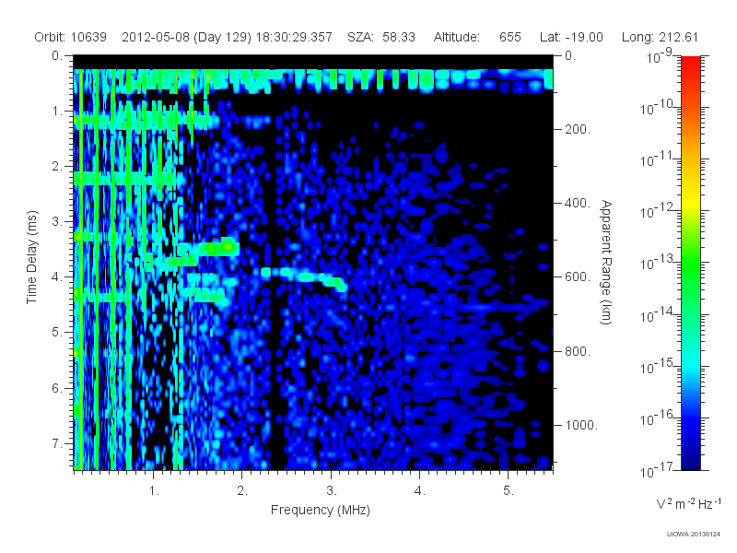Click the date '2012-05-08 (Day 129)' text
Image resolution: width=737 pixels, height=553 pixels.
pos(187,37)
